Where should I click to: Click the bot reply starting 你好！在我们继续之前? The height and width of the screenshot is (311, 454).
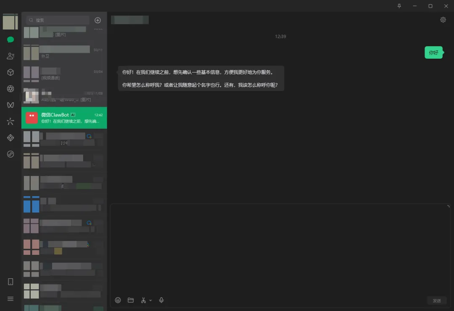201,78
